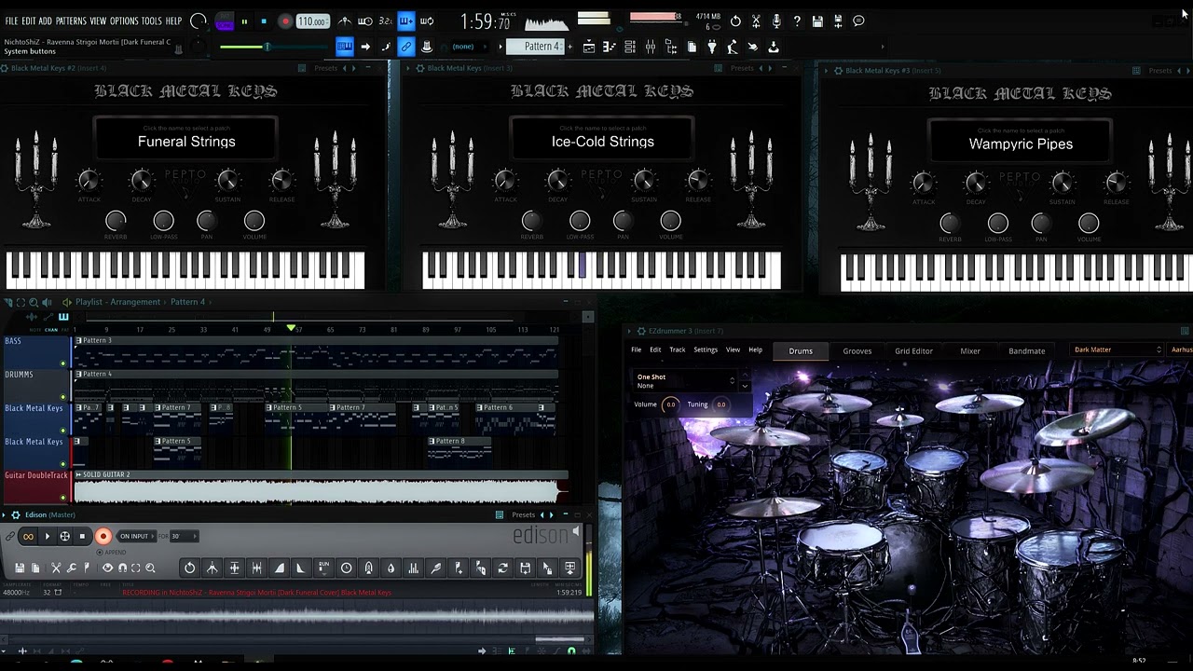Click the Funeral Strings patch name
Image resolution: width=1193 pixels, height=671 pixels.
pyautogui.click(x=186, y=142)
